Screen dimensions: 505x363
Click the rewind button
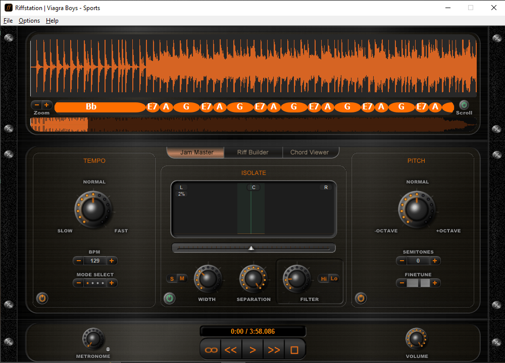231,350
